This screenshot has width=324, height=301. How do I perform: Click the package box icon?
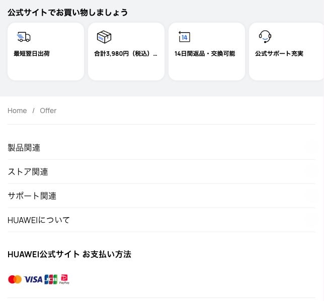(104, 37)
